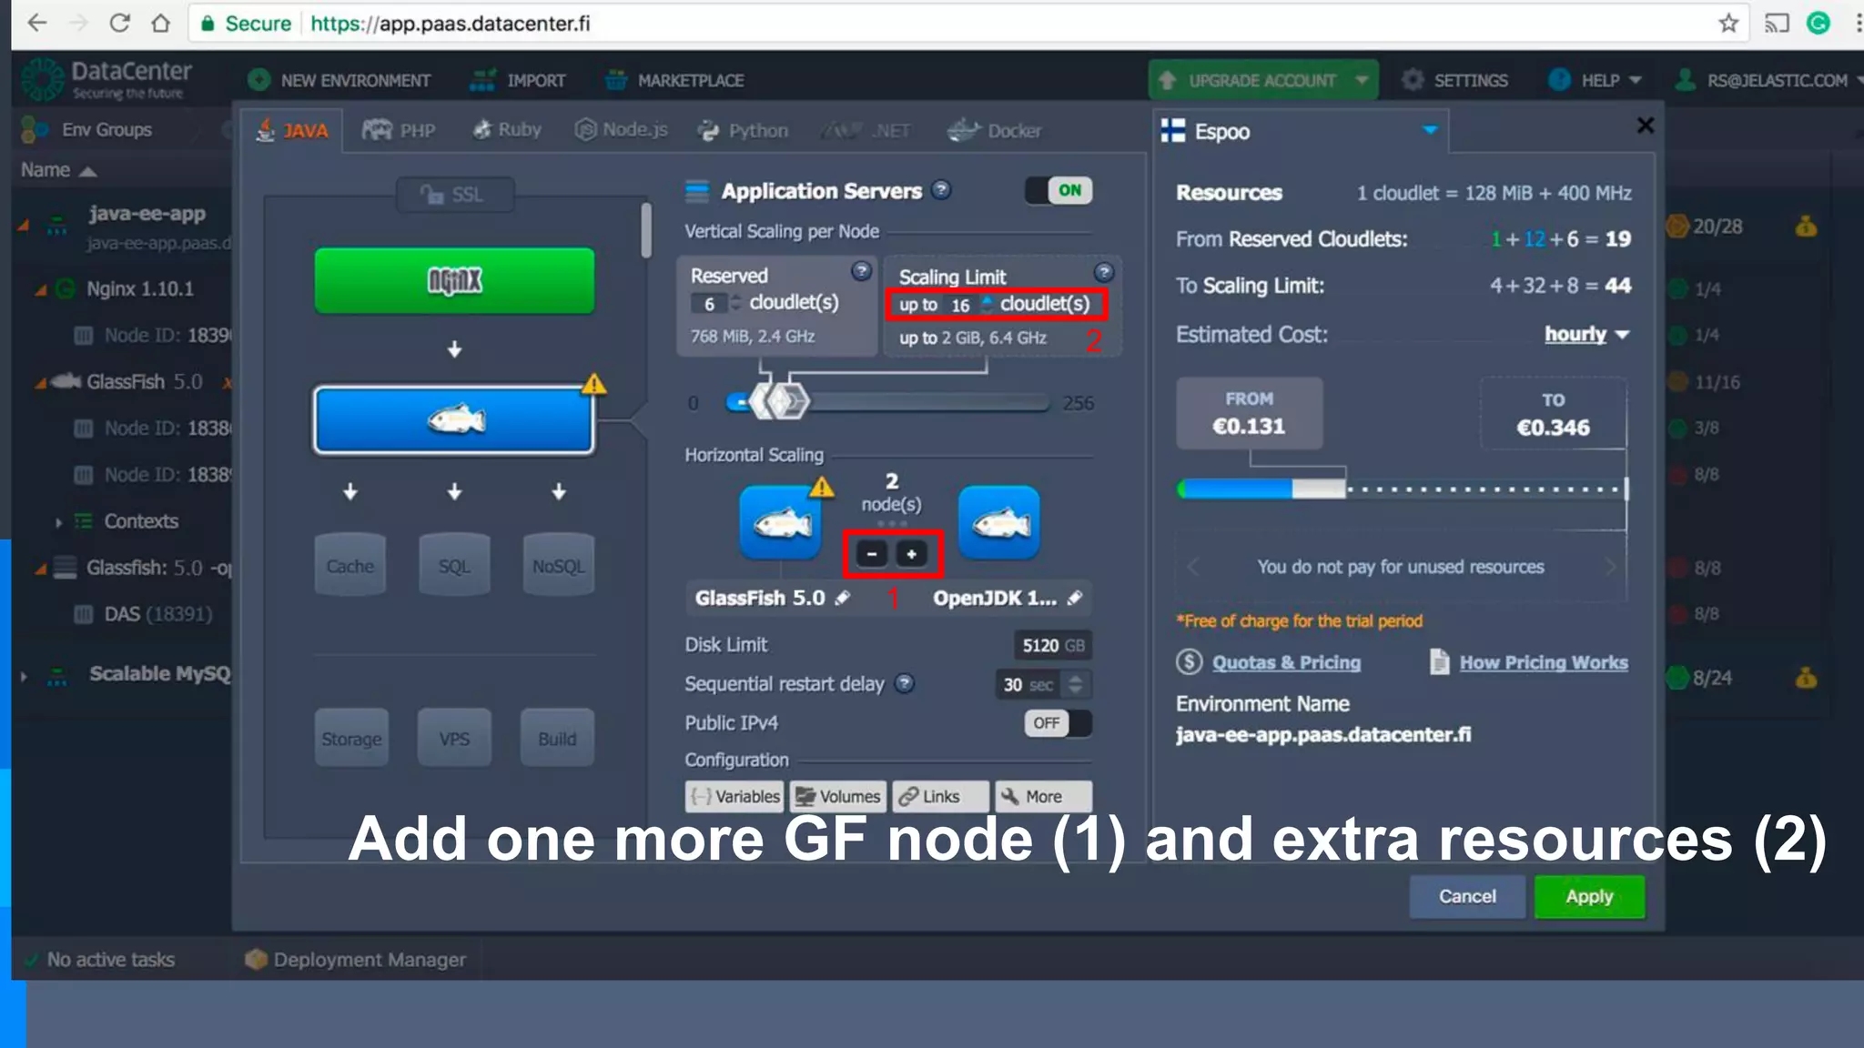Adjust Sequential restart delay stepper
The width and height of the screenshot is (1864, 1048).
point(1076,684)
